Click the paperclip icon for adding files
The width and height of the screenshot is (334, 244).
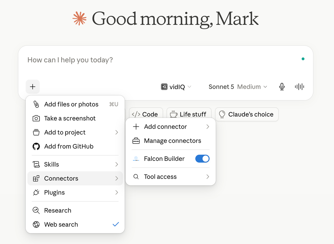pyautogui.click(x=36, y=104)
